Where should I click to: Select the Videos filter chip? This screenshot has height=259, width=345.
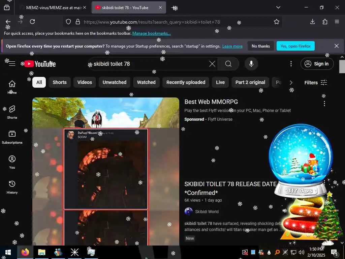click(x=85, y=82)
